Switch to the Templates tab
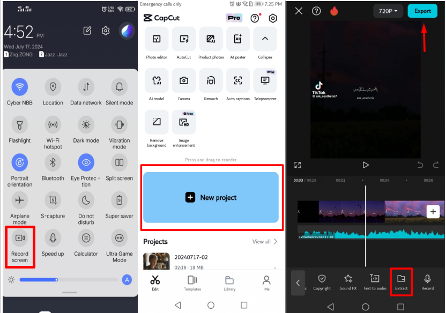446x313 pixels. (x=192, y=283)
